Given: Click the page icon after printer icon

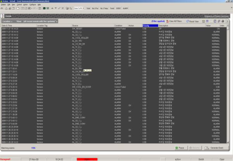Looking at the screenshot, I should (x=226, y=21).
